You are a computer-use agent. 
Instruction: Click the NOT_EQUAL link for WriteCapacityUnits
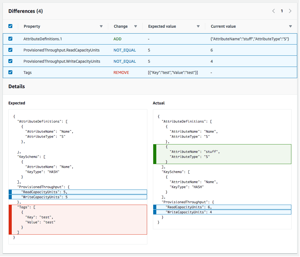(x=124, y=61)
